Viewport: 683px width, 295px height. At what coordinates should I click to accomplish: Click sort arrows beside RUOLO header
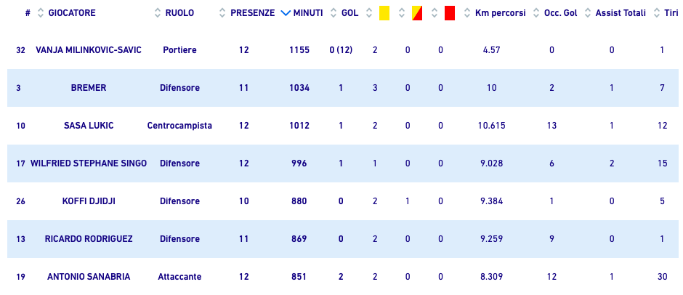[x=158, y=13]
